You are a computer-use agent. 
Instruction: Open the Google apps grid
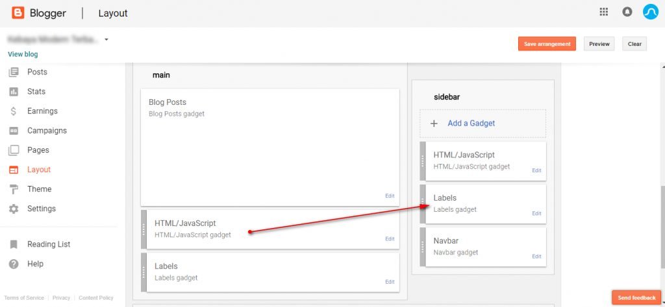tap(603, 12)
